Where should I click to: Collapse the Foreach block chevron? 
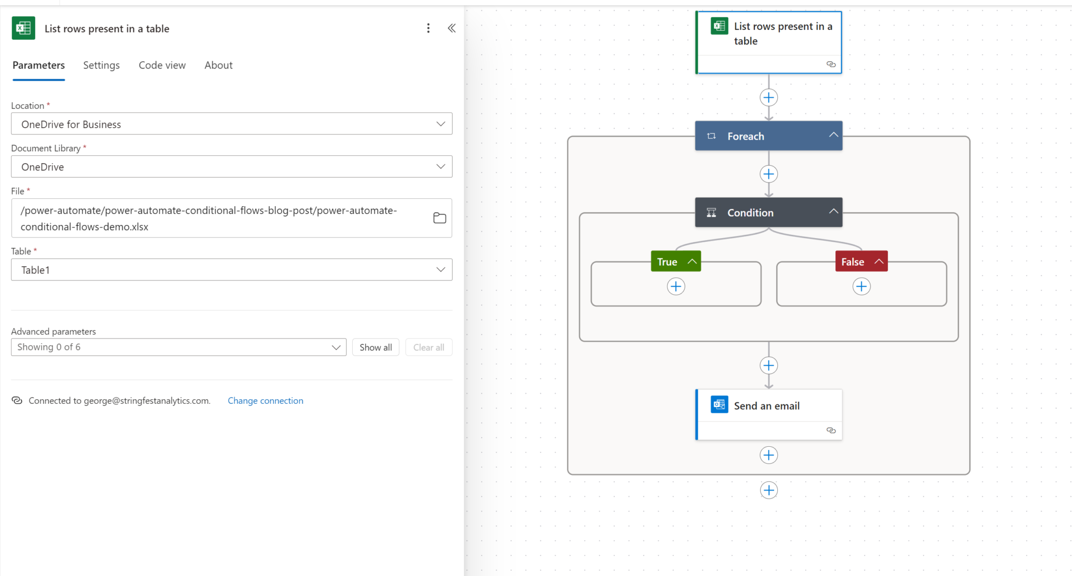click(x=833, y=135)
